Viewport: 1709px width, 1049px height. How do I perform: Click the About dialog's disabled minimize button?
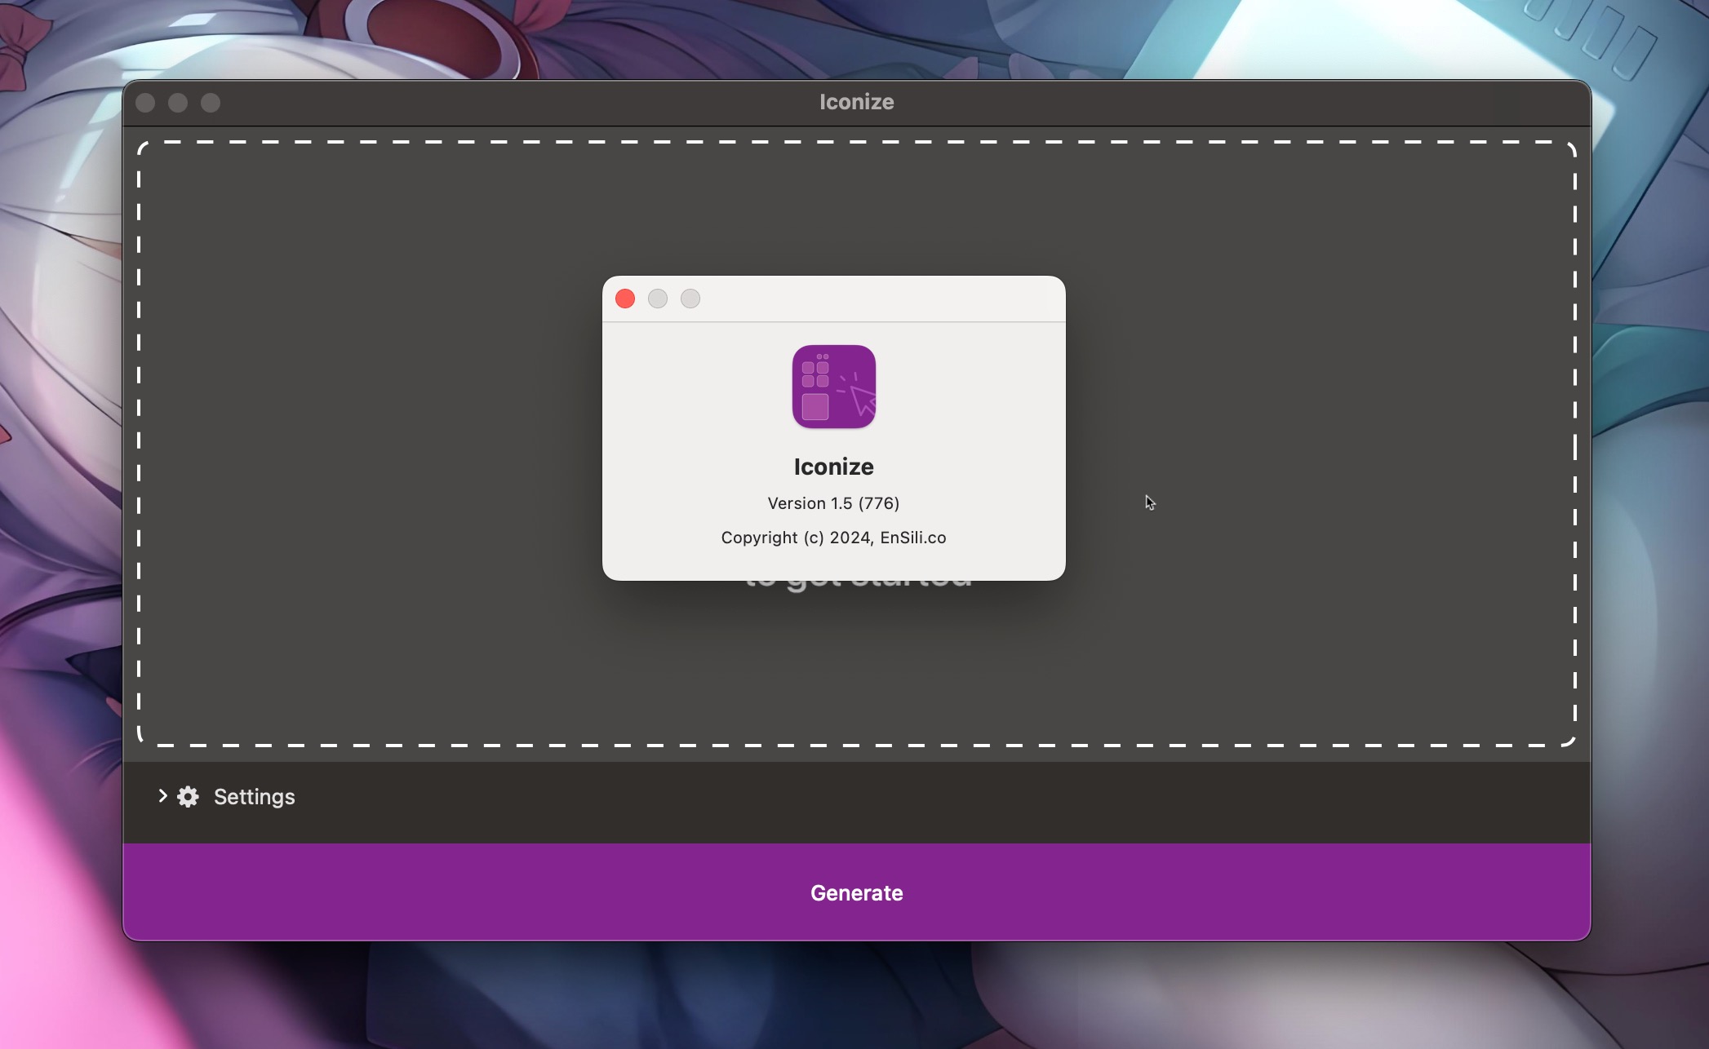(658, 299)
